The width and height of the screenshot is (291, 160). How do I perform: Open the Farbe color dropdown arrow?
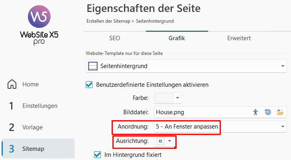(177, 98)
